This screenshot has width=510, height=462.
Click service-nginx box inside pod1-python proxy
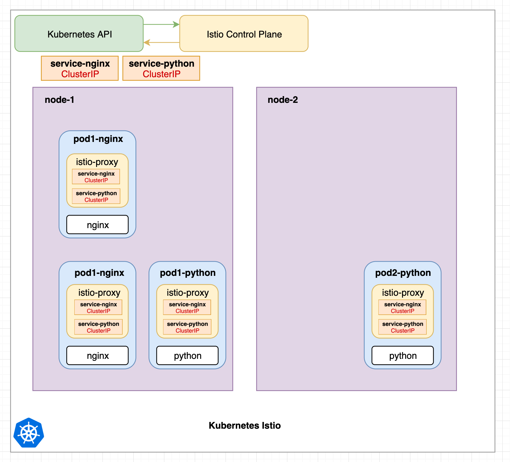pos(187,307)
